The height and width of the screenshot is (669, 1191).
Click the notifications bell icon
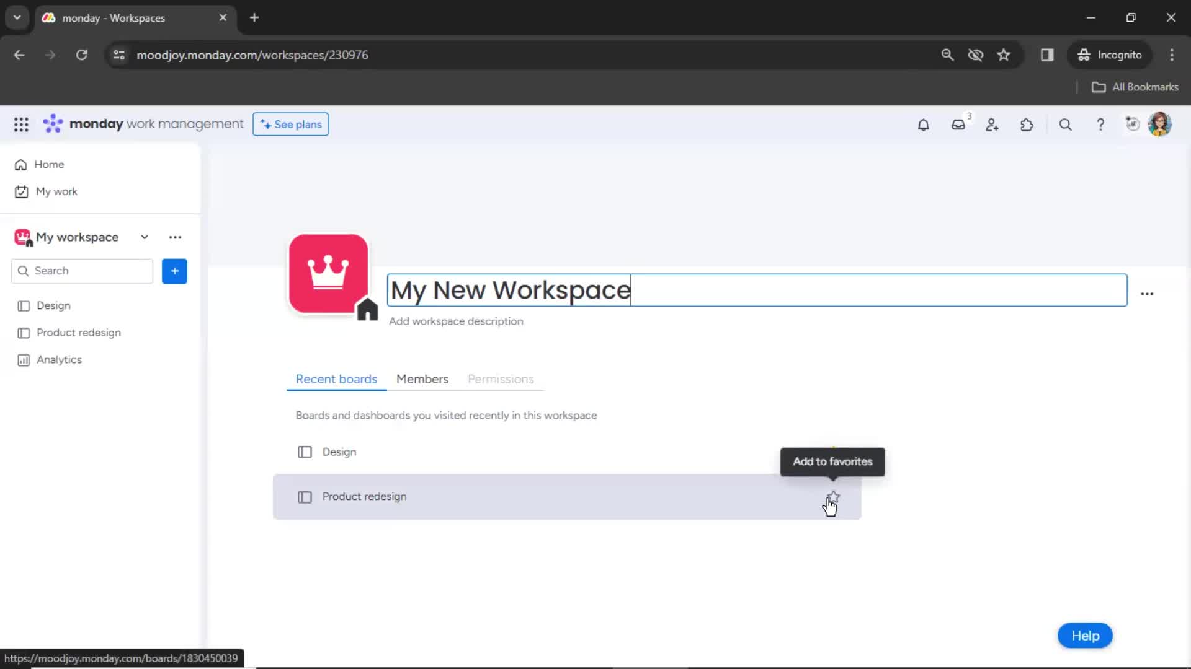click(924, 124)
